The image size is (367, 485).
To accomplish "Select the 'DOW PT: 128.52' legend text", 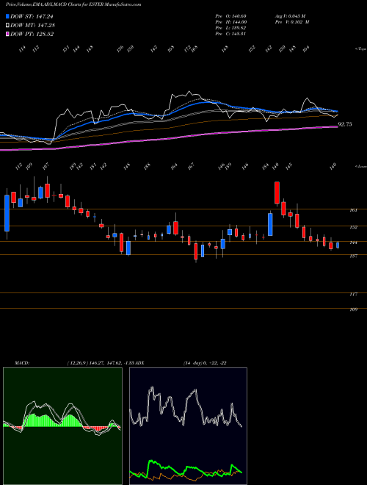I will click(32, 34).
